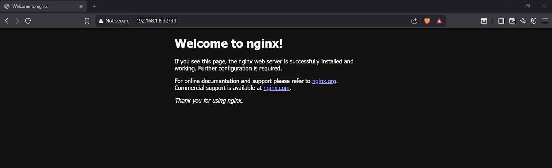Screen dimensions: 552x168
Task: Click the 'Thank you for using nginx.' text
Action: pos(209,101)
